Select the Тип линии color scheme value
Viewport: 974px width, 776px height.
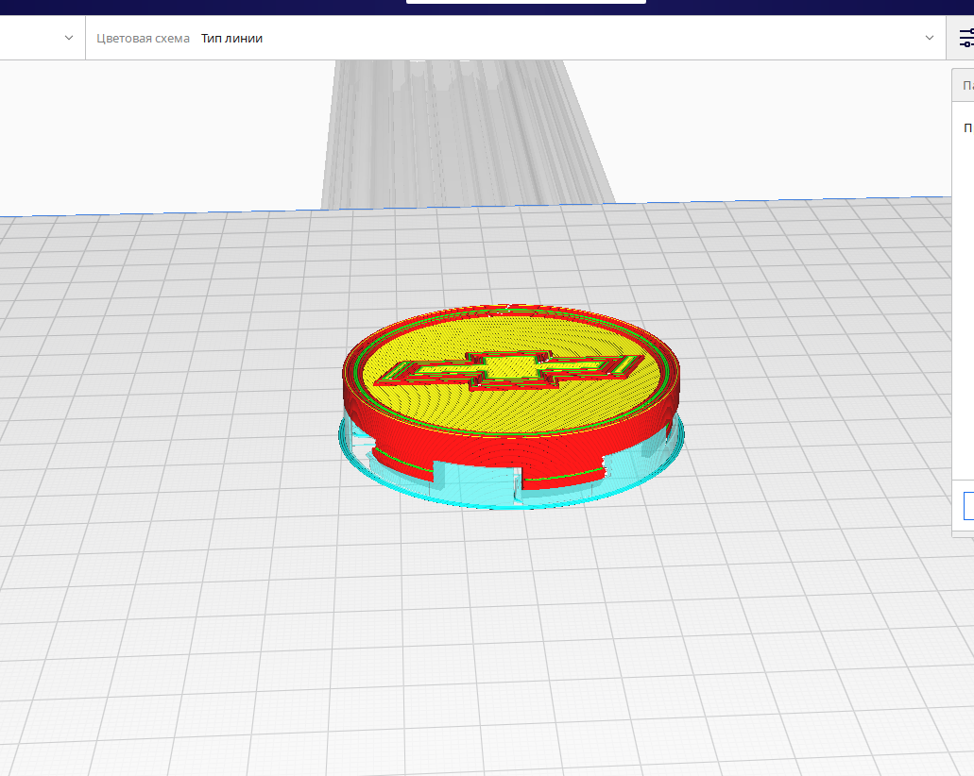click(x=231, y=39)
